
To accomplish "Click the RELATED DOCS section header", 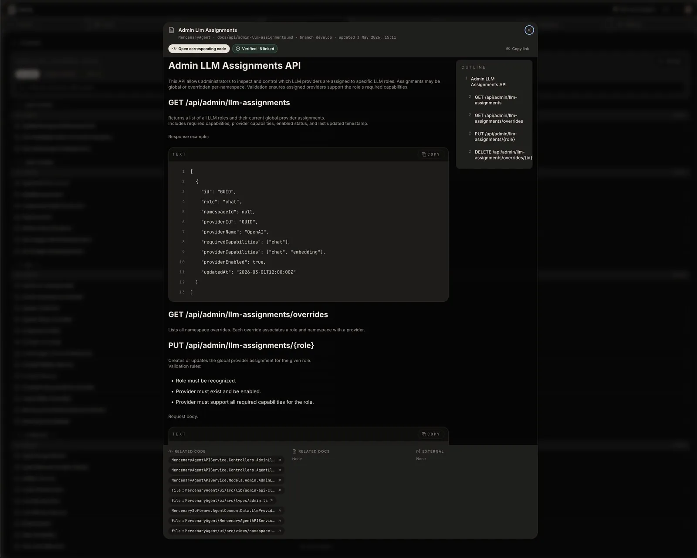I will [311, 451].
